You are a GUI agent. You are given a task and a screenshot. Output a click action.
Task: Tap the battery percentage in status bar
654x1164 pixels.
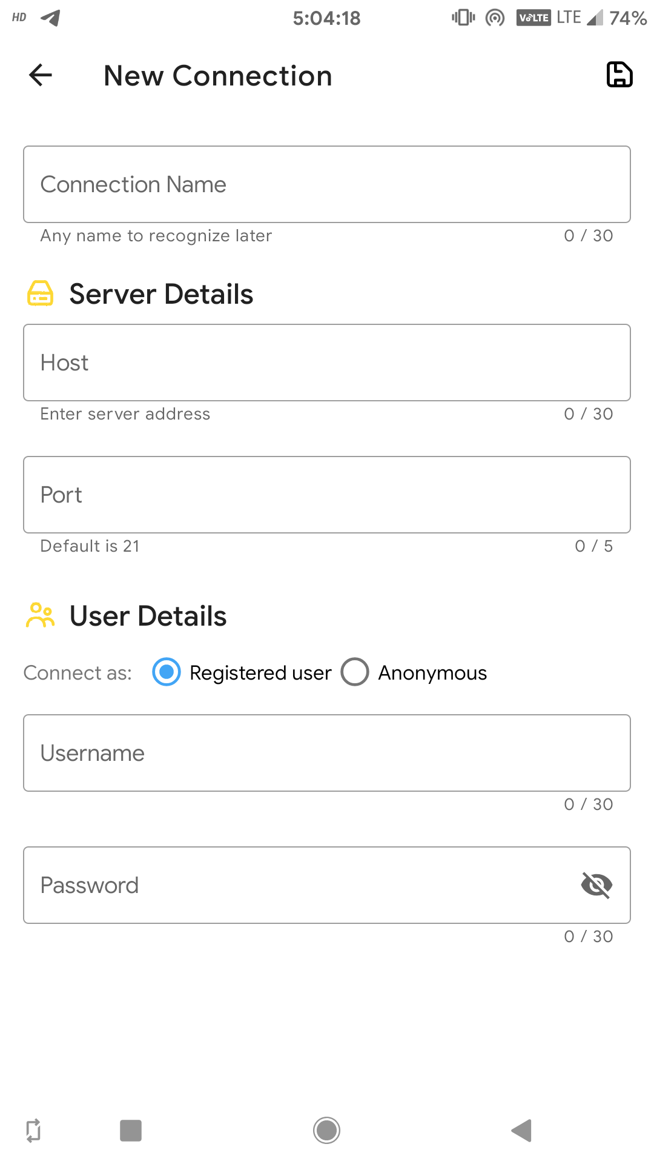pyautogui.click(x=628, y=18)
